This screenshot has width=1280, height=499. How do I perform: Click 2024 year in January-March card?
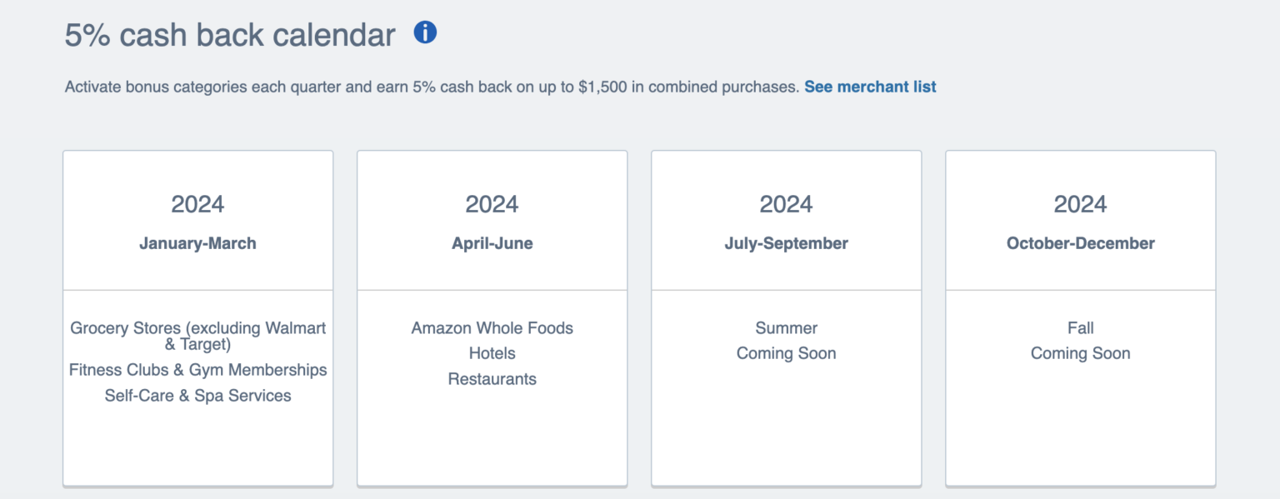[197, 204]
